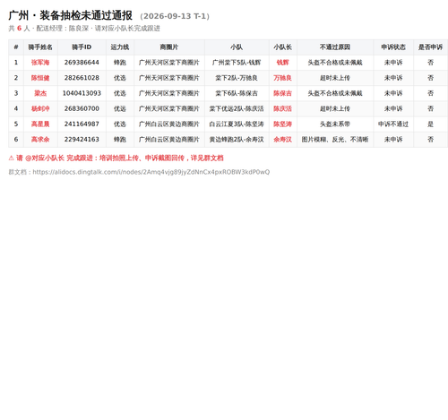Click 广州白云区黄边商圈片 in row 6
The width and height of the screenshot is (448, 420).
pyautogui.click(x=169, y=140)
